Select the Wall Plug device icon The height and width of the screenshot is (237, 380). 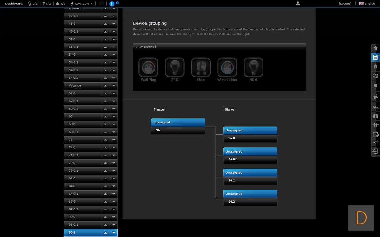(x=148, y=67)
